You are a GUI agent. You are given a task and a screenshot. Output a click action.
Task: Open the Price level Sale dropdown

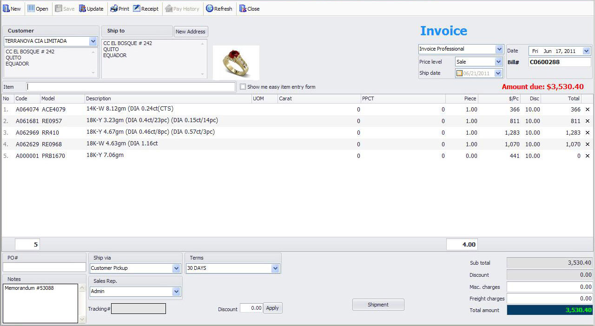499,61
